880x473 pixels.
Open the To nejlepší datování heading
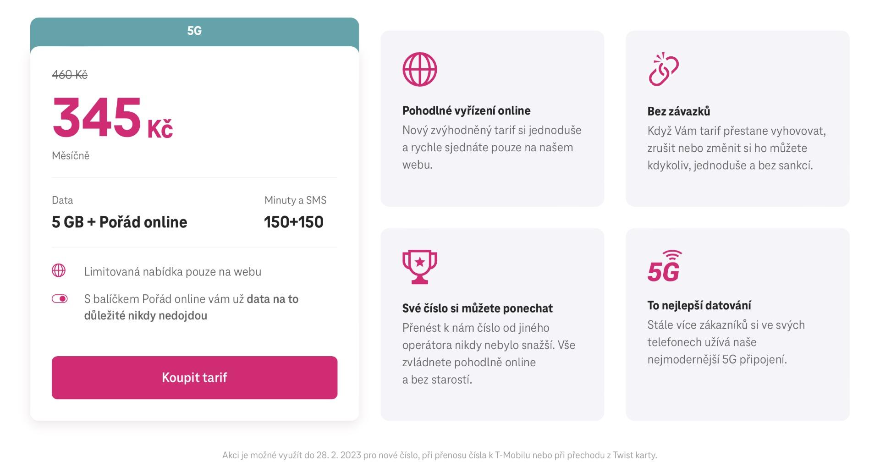[699, 305]
